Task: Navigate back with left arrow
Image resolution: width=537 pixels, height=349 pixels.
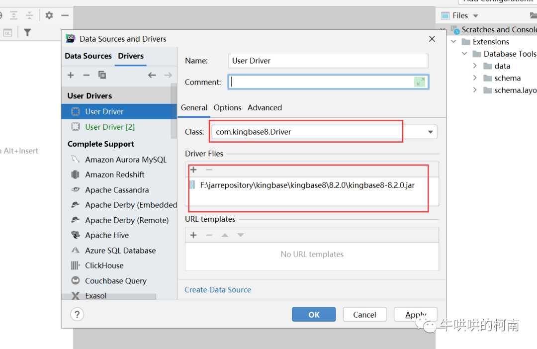Action: point(152,75)
